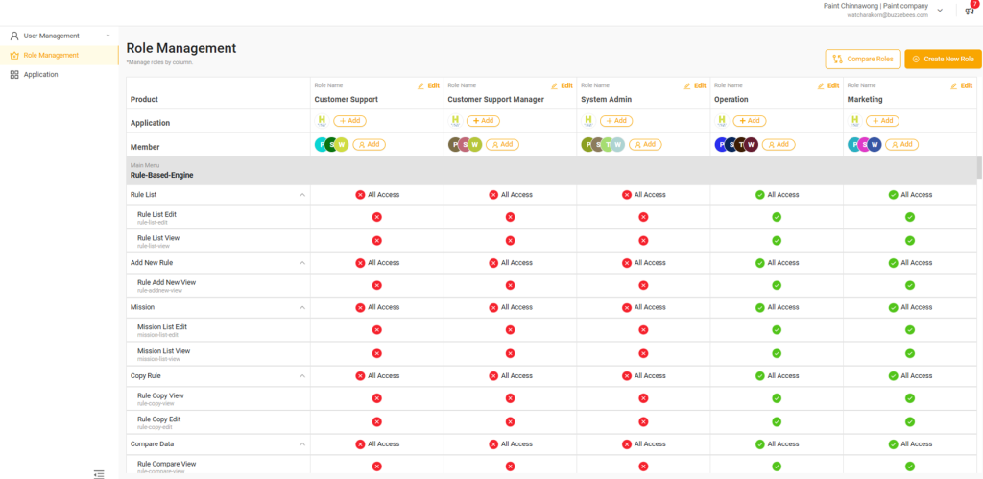
Task: Edit the Operation role
Action: coord(828,85)
